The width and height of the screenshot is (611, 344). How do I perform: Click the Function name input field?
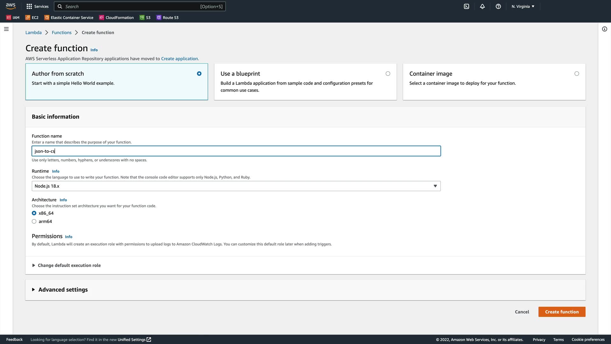[x=236, y=151]
